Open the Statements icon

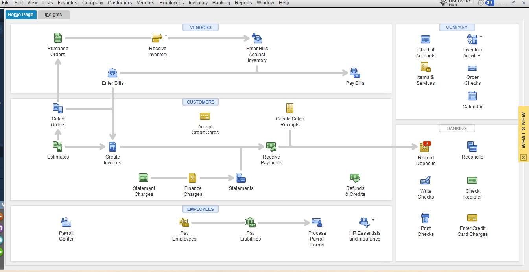click(241, 178)
